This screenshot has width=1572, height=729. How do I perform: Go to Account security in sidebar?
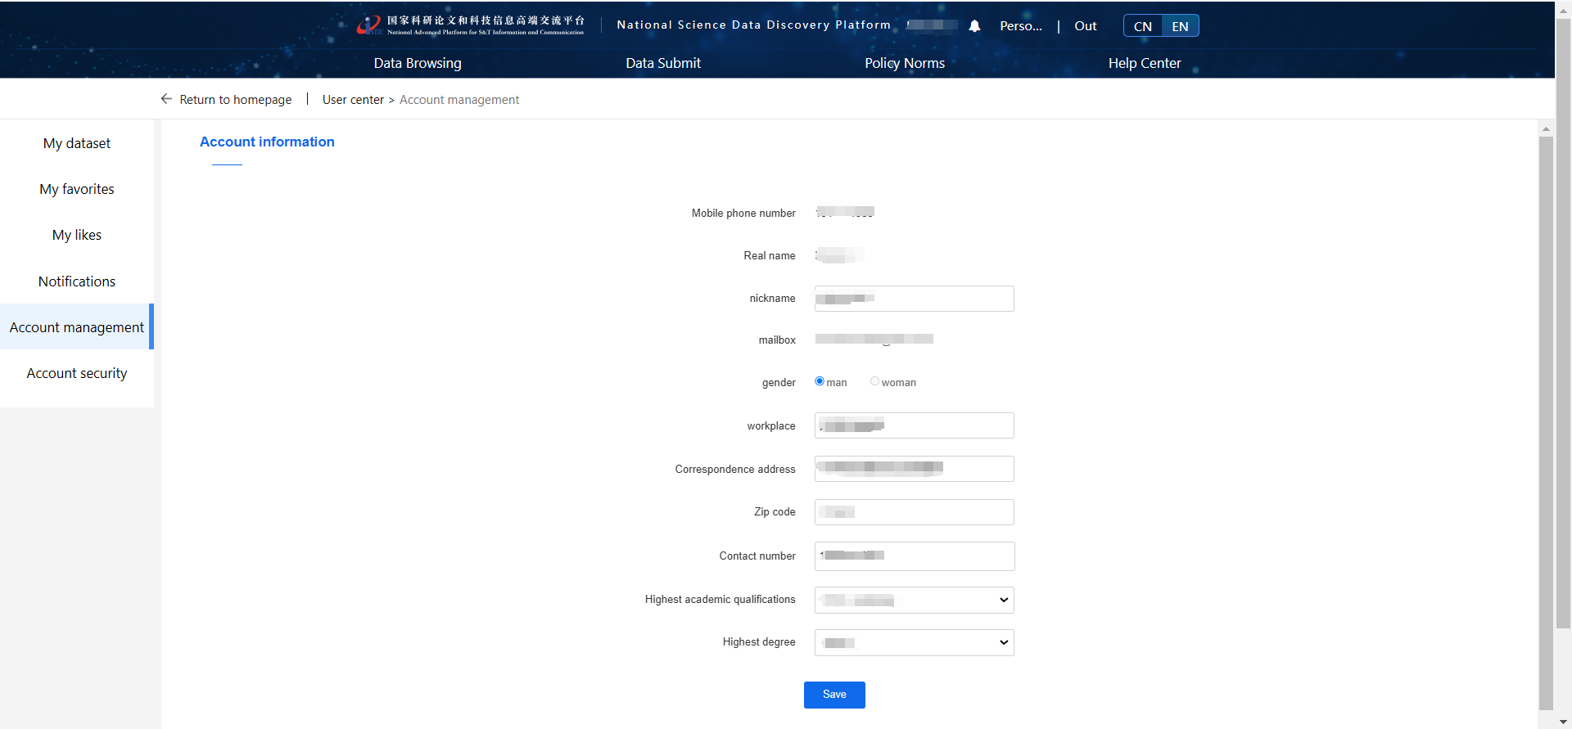click(77, 373)
